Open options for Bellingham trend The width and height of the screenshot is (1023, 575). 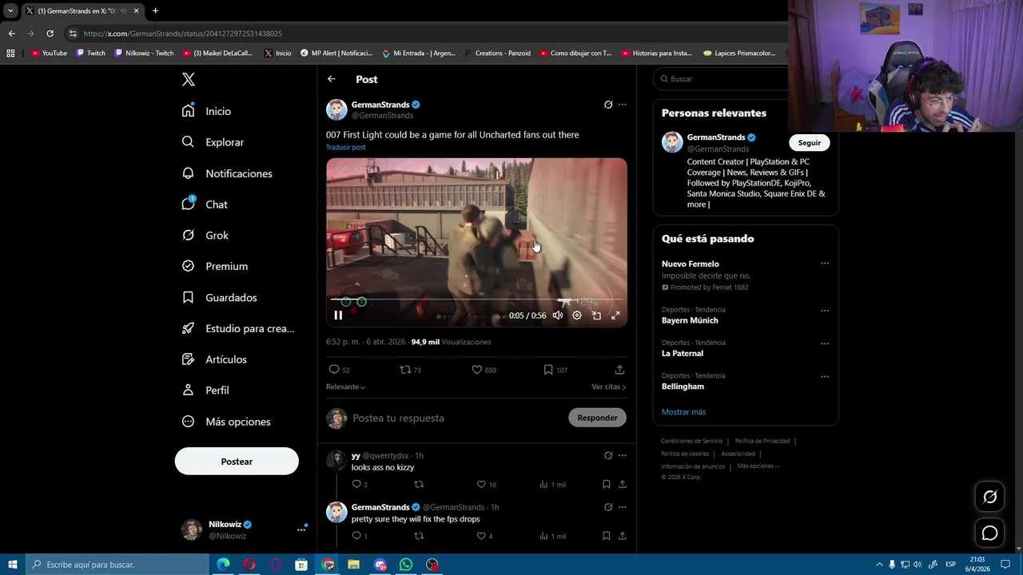(x=825, y=376)
